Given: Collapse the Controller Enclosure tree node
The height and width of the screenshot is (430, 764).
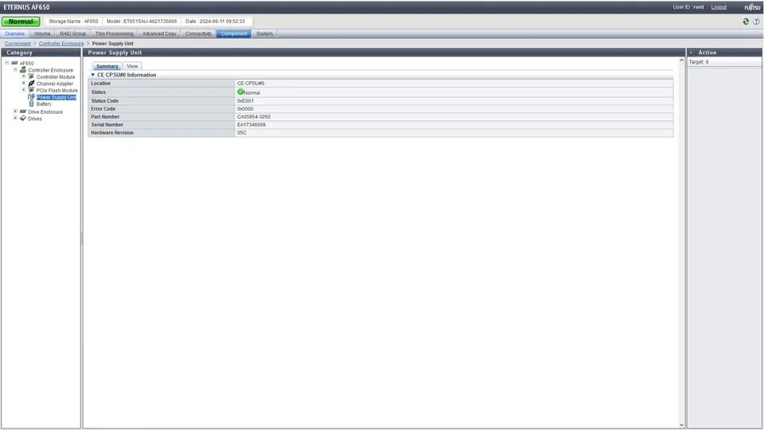Looking at the screenshot, I should tap(15, 70).
